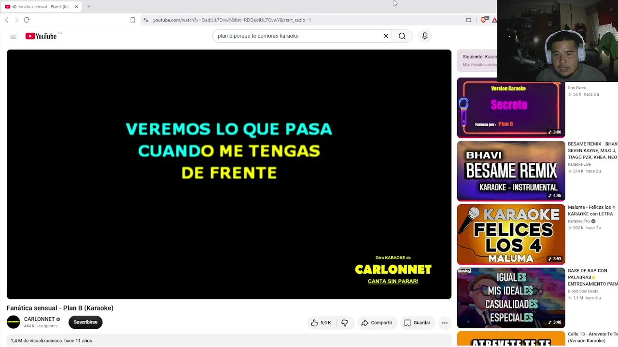The height and width of the screenshot is (347, 618).
Task: Subscribe with the Suscribirse button
Action: 85,322
